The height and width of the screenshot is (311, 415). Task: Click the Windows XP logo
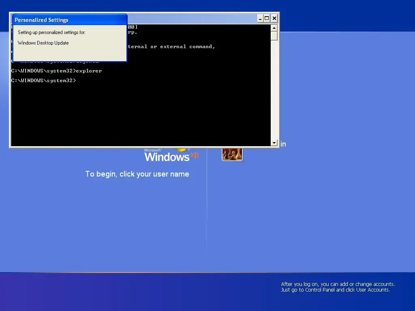point(171,155)
